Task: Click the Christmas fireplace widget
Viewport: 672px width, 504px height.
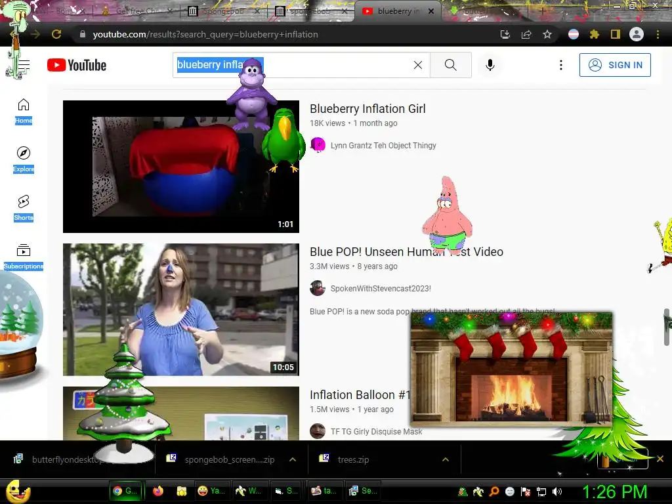Action: tap(512, 369)
